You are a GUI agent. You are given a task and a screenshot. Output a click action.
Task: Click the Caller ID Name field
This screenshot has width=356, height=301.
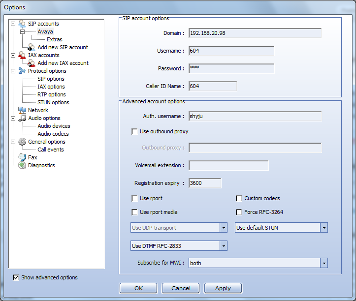213,86
